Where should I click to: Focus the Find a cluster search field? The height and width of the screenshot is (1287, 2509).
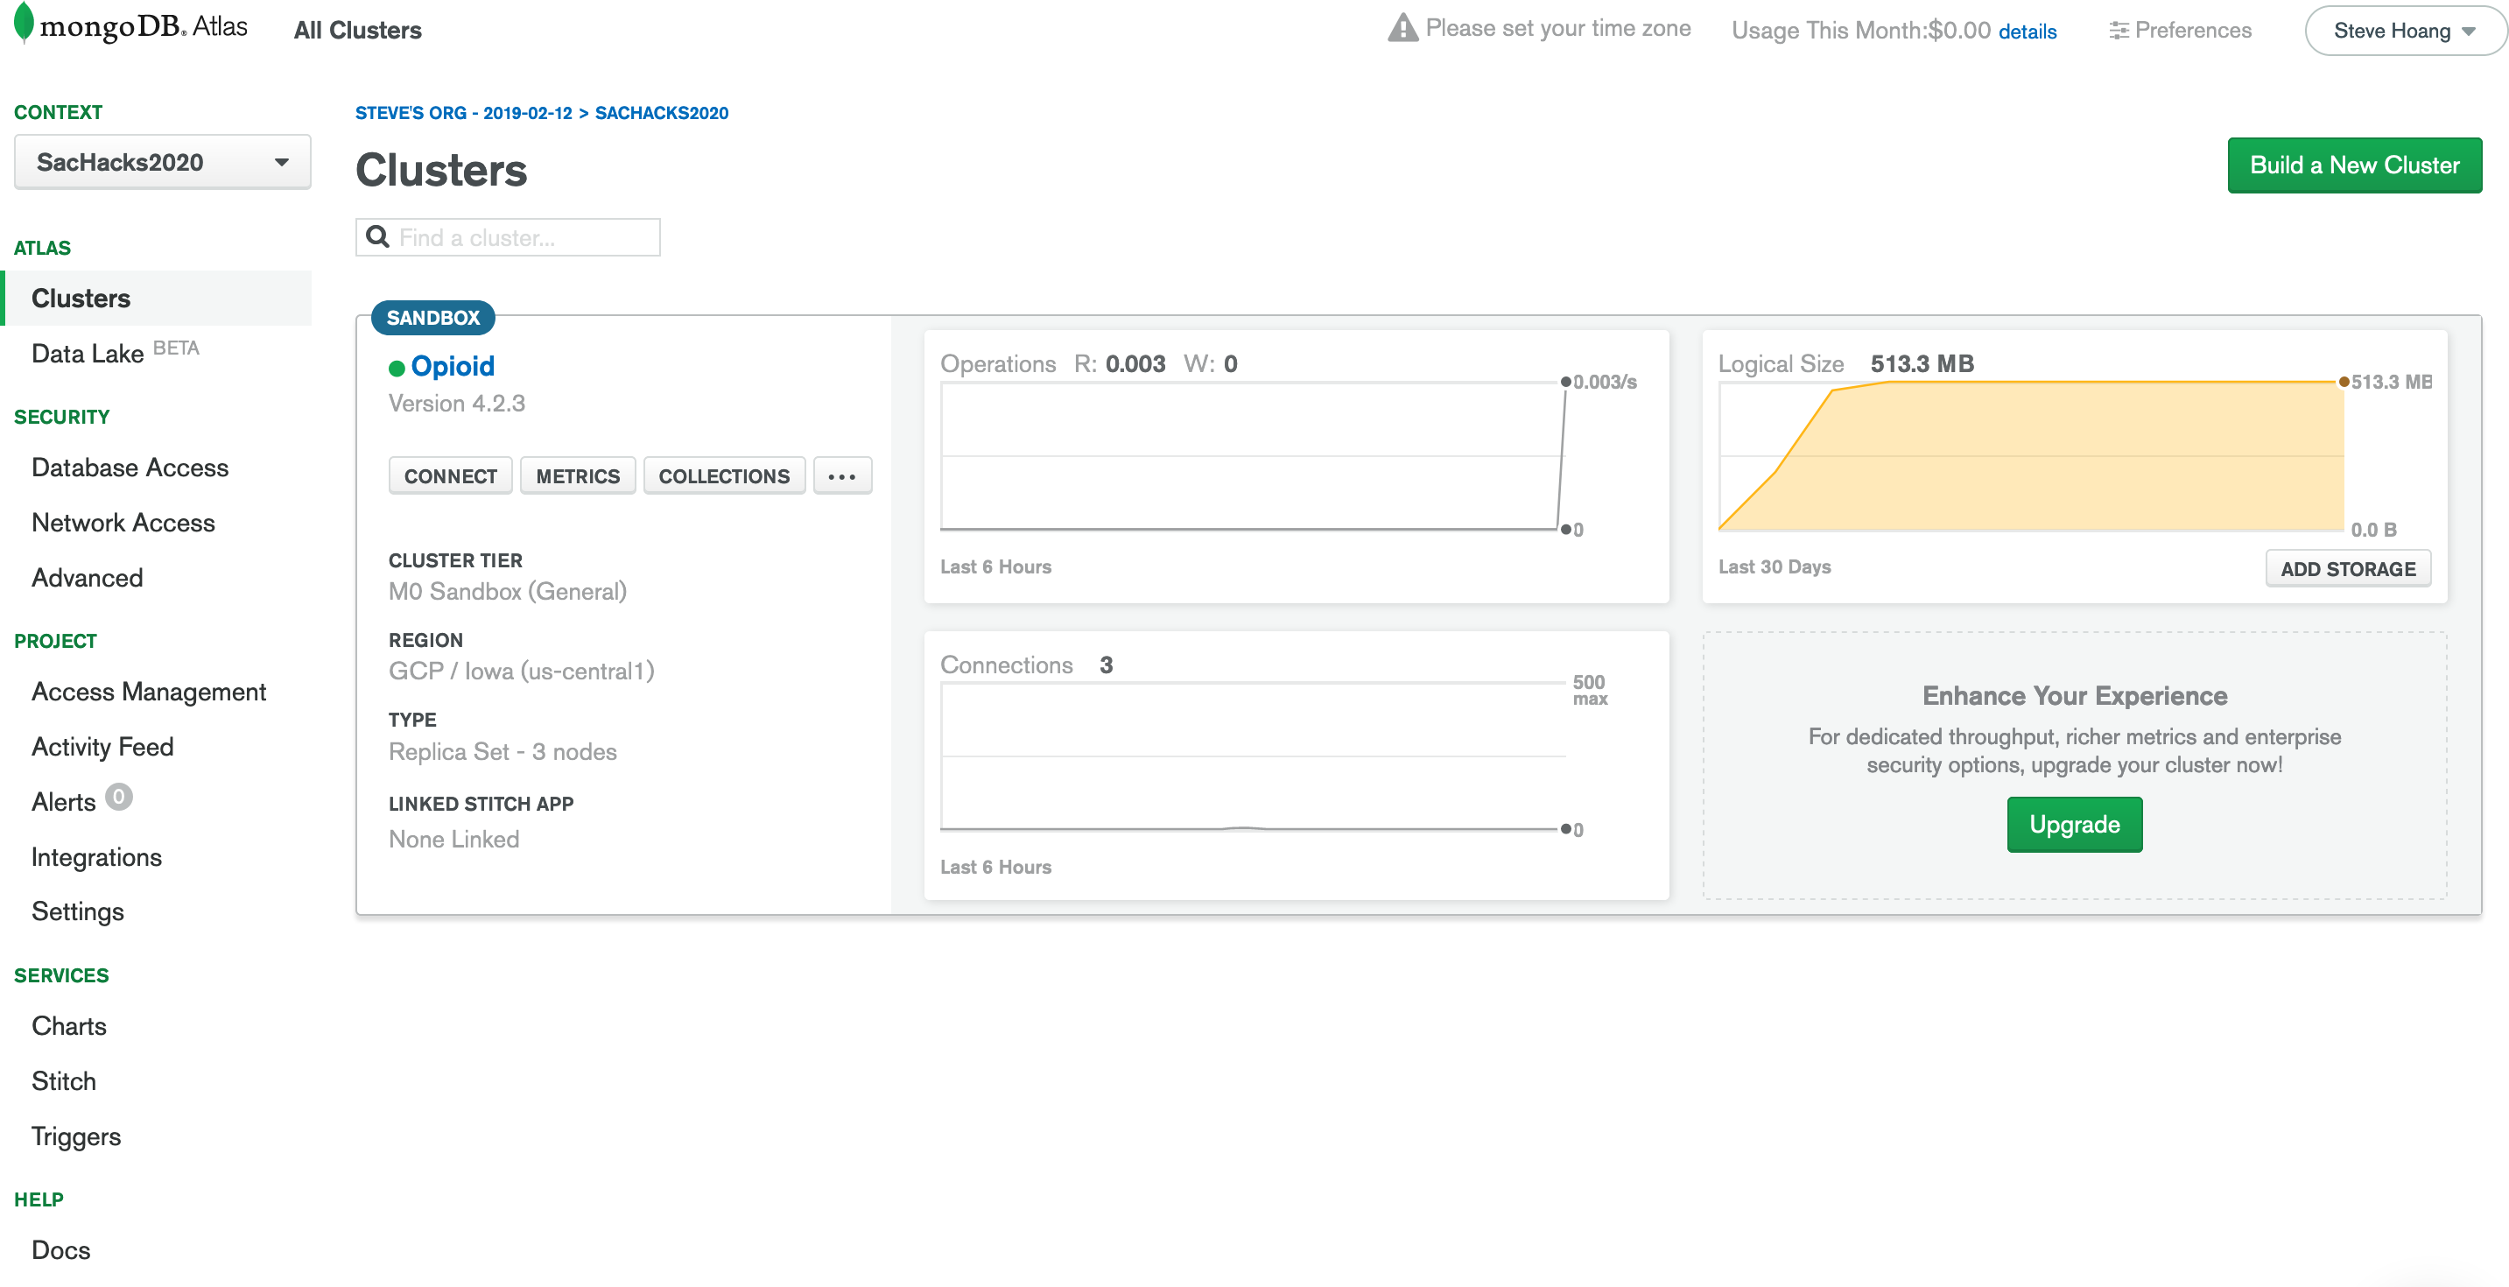[524, 238]
